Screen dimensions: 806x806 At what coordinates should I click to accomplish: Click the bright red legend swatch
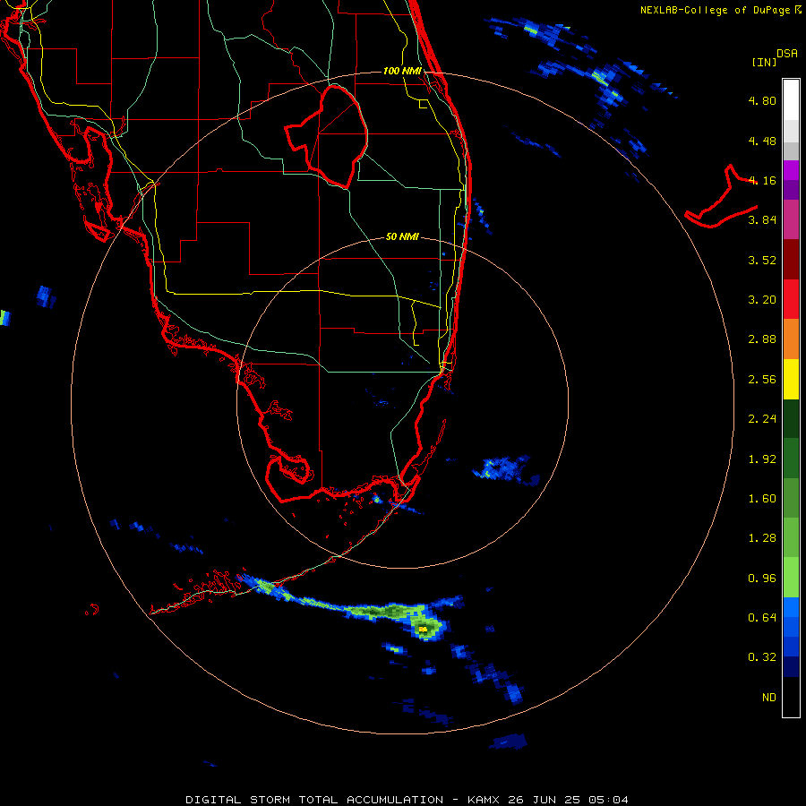tap(791, 299)
